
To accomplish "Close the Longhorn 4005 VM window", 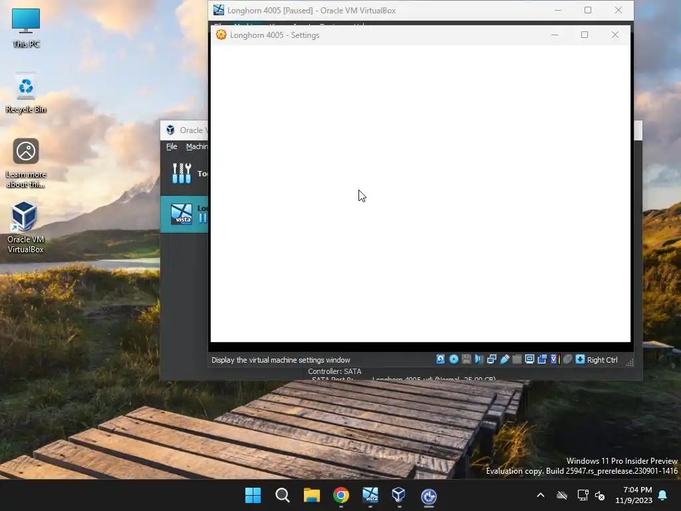I will point(618,10).
